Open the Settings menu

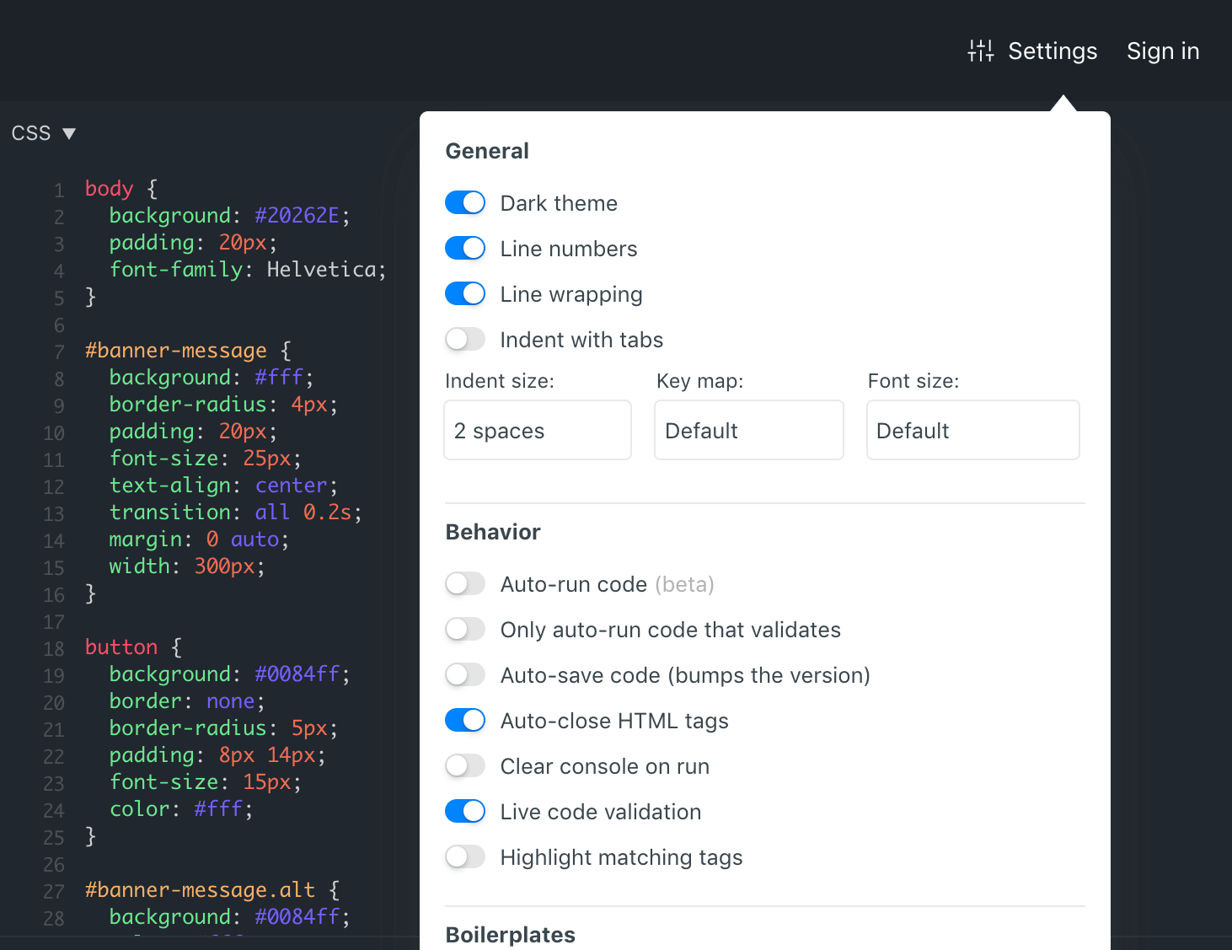coord(1053,51)
